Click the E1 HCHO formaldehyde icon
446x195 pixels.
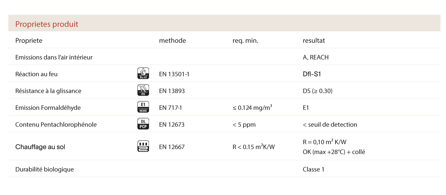point(143,107)
